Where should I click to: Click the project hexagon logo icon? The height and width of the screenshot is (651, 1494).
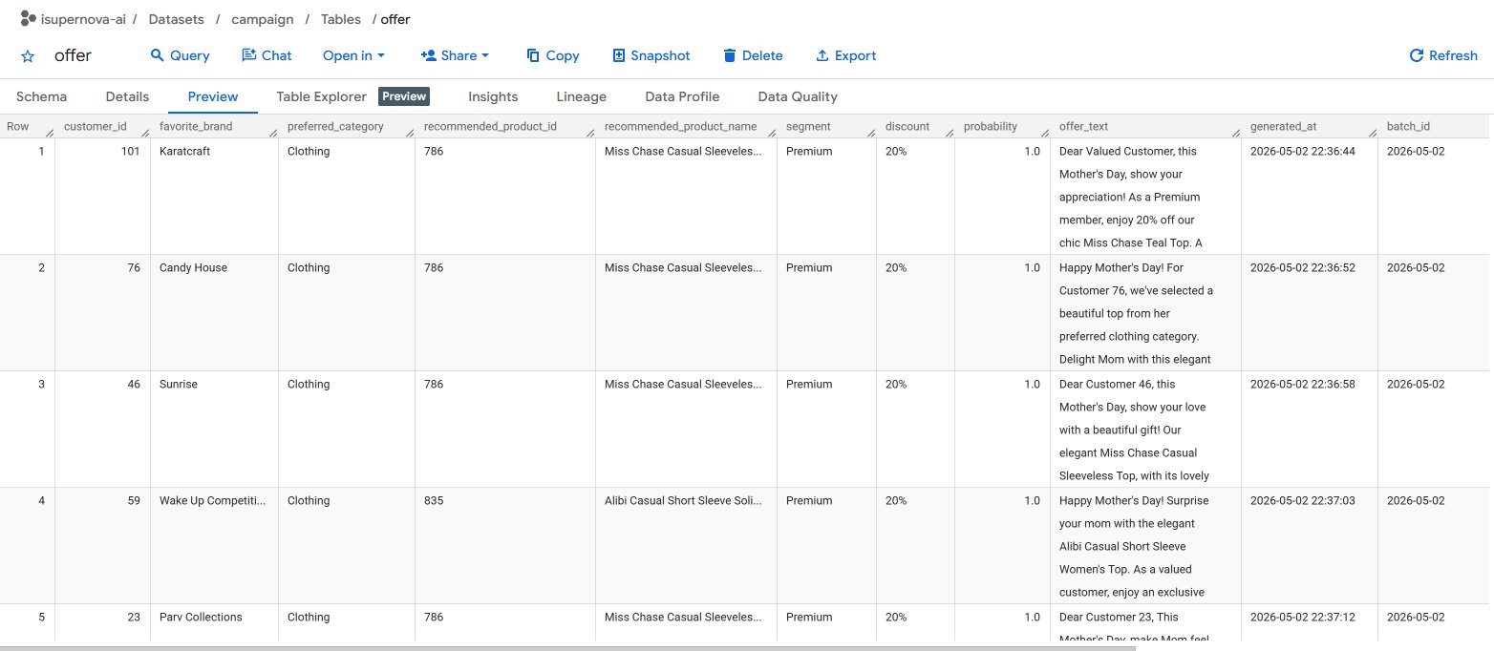[28, 18]
